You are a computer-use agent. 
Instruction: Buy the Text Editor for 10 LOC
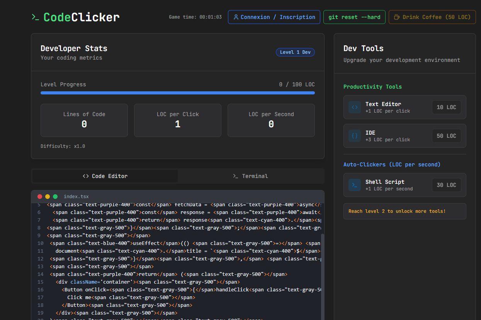pyautogui.click(x=447, y=107)
